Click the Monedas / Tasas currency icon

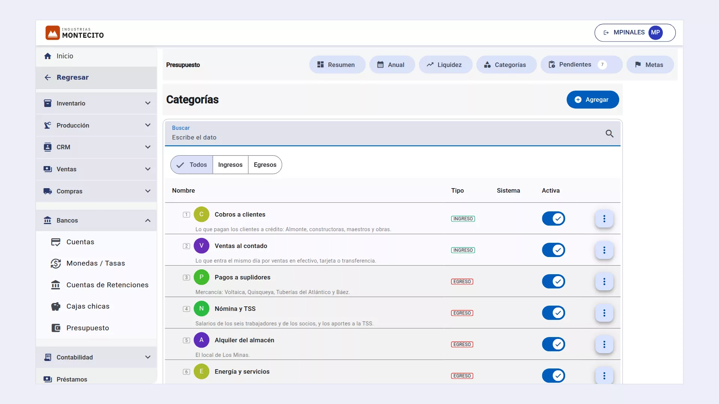pos(56,263)
